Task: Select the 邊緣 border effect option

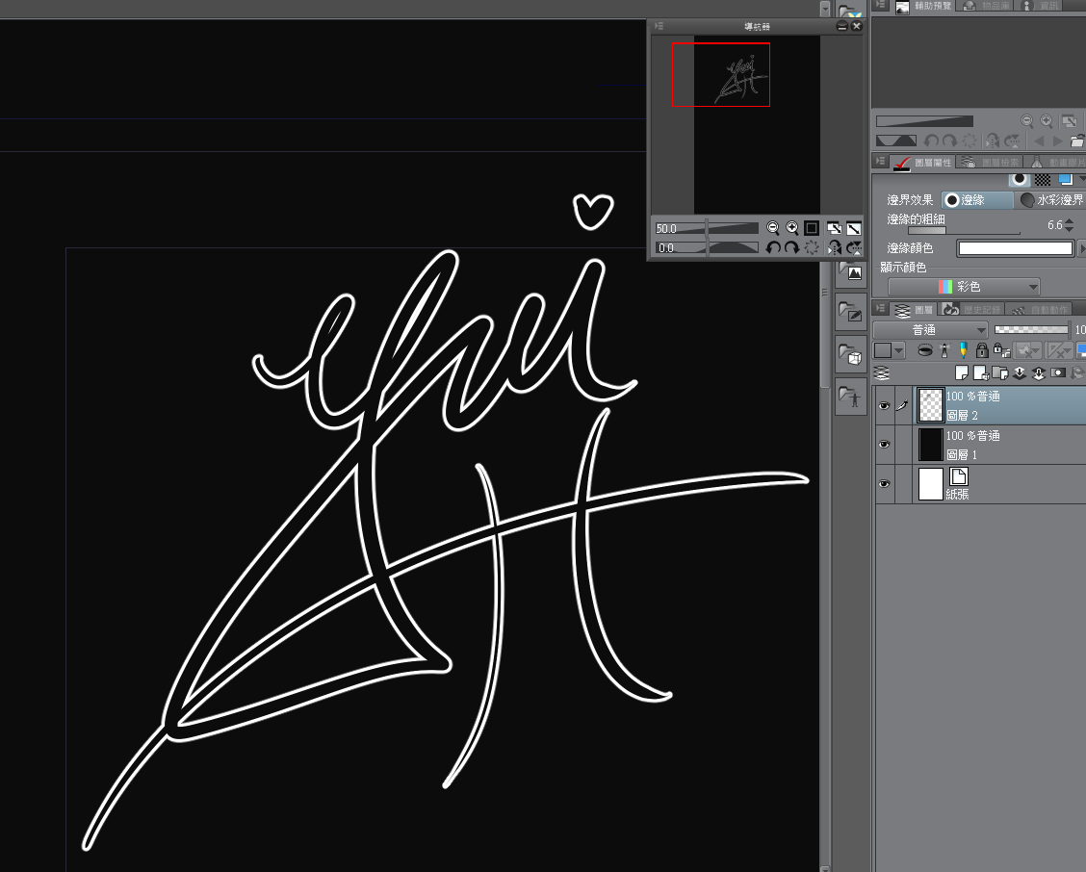Action: point(977,200)
